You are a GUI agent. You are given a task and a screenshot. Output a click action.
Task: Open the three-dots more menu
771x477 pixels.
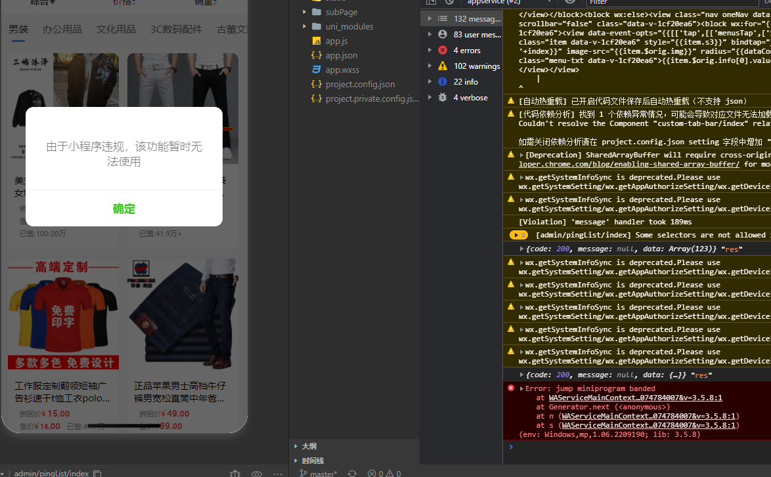tap(278, 474)
